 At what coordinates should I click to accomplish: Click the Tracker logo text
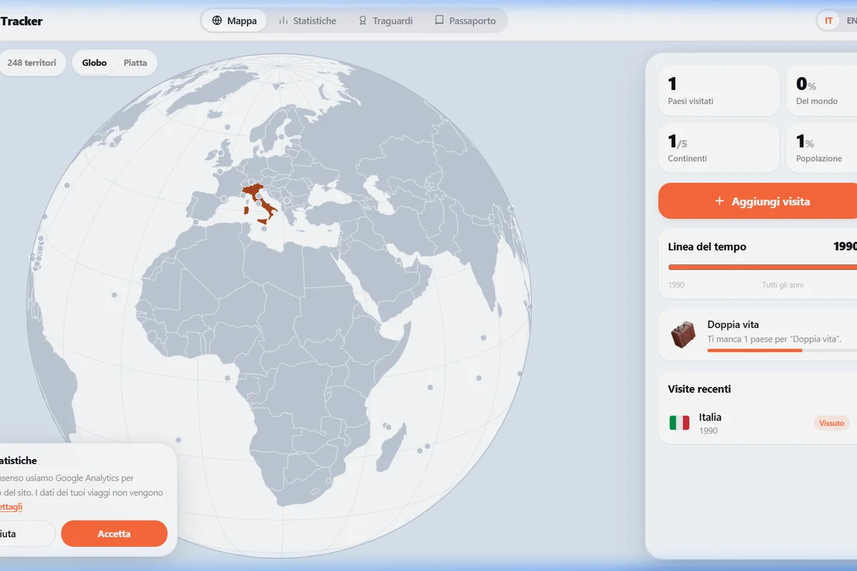pyautogui.click(x=21, y=21)
